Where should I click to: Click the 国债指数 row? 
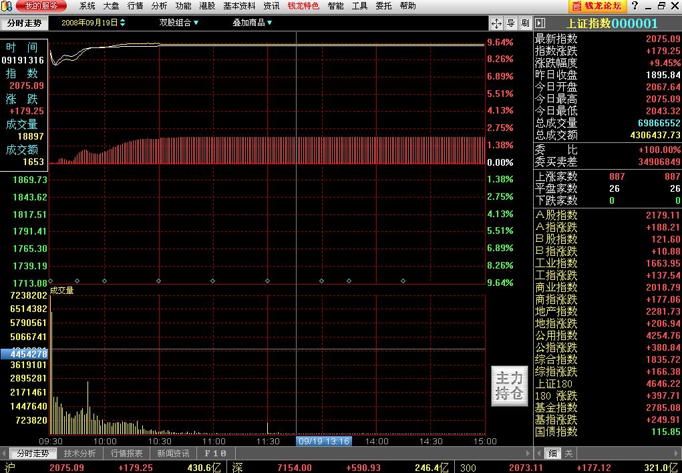click(x=608, y=432)
